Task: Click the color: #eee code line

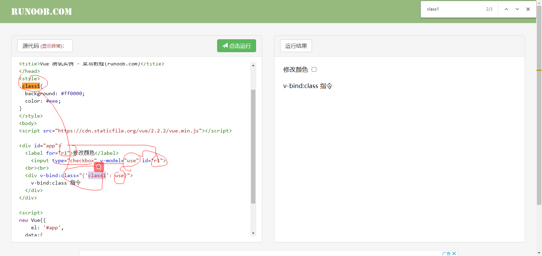Action: pos(43,101)
